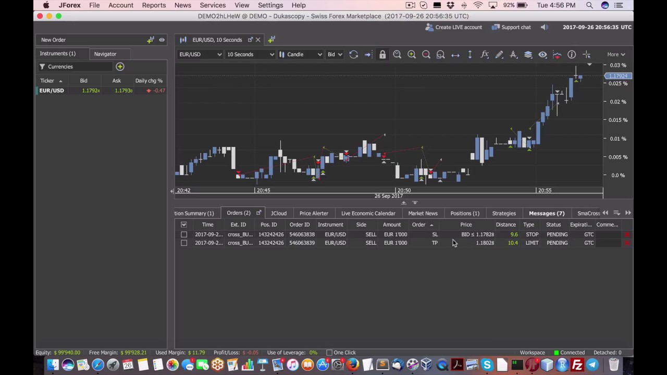
Task: Cancel the TP limit order red button
Action: tap(627, 243)
